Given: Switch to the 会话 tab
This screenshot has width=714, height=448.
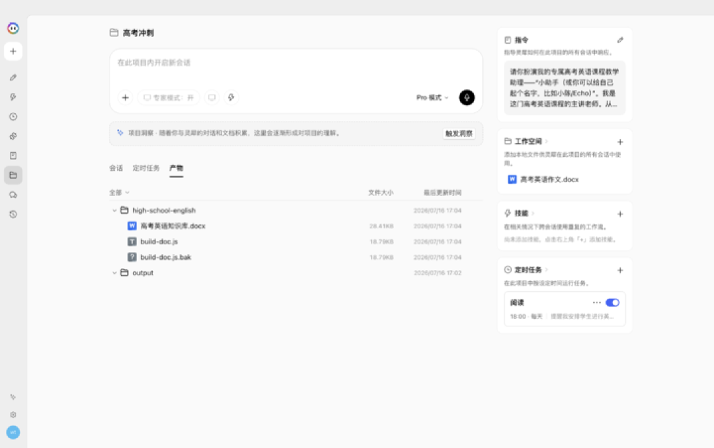Looking at the screenshot, I should point(116,168).
